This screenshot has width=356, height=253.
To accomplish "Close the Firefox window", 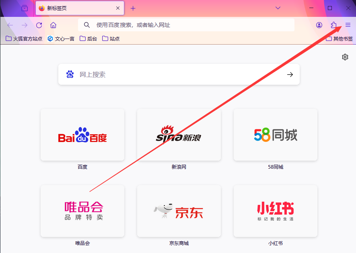I will click(348, 8).
